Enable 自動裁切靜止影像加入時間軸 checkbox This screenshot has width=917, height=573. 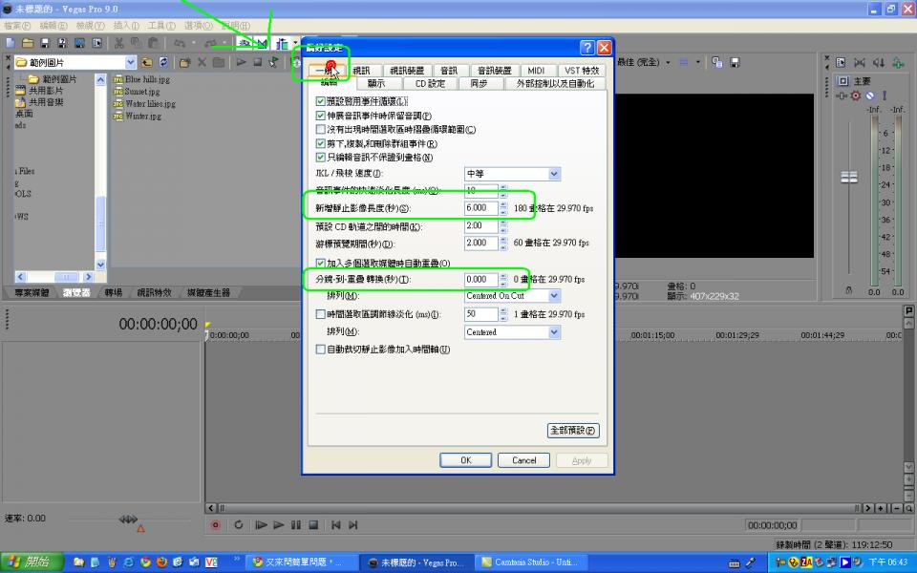coord(321,350)
